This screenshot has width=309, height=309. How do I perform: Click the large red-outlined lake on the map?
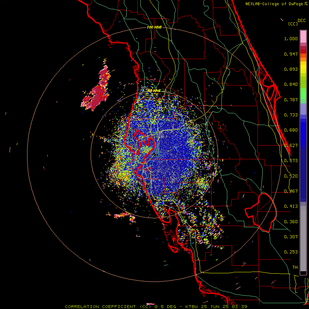(261, 213)
